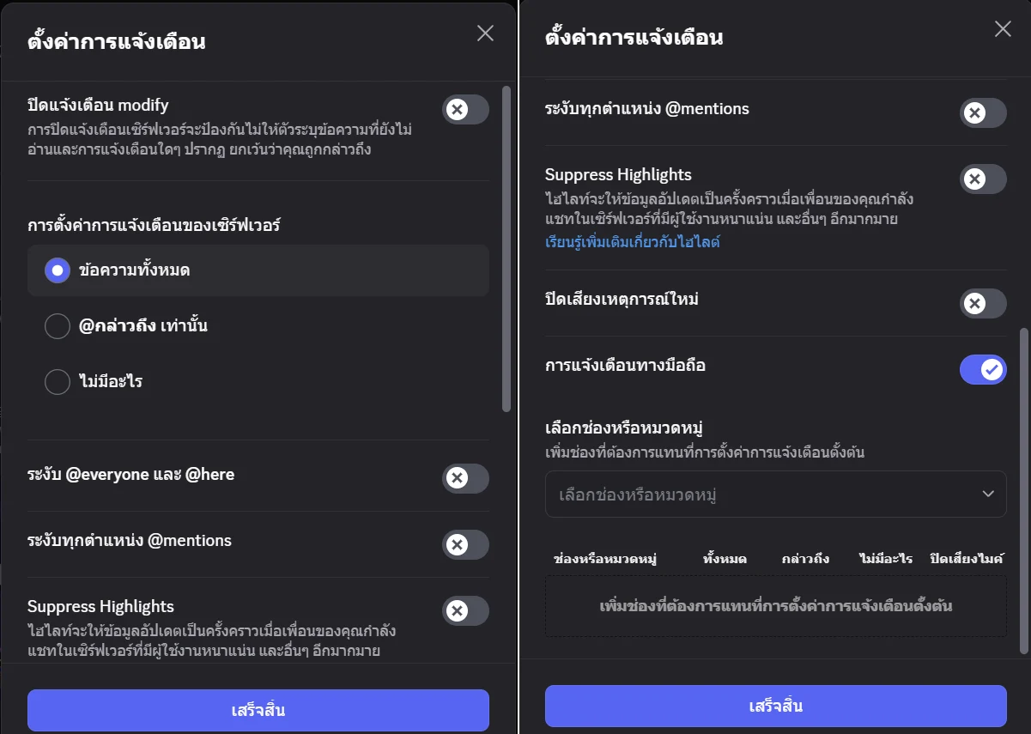The image size is (1031, 734).
Task: Enable suppress @everyone และ @here
Action: point(465,478)
